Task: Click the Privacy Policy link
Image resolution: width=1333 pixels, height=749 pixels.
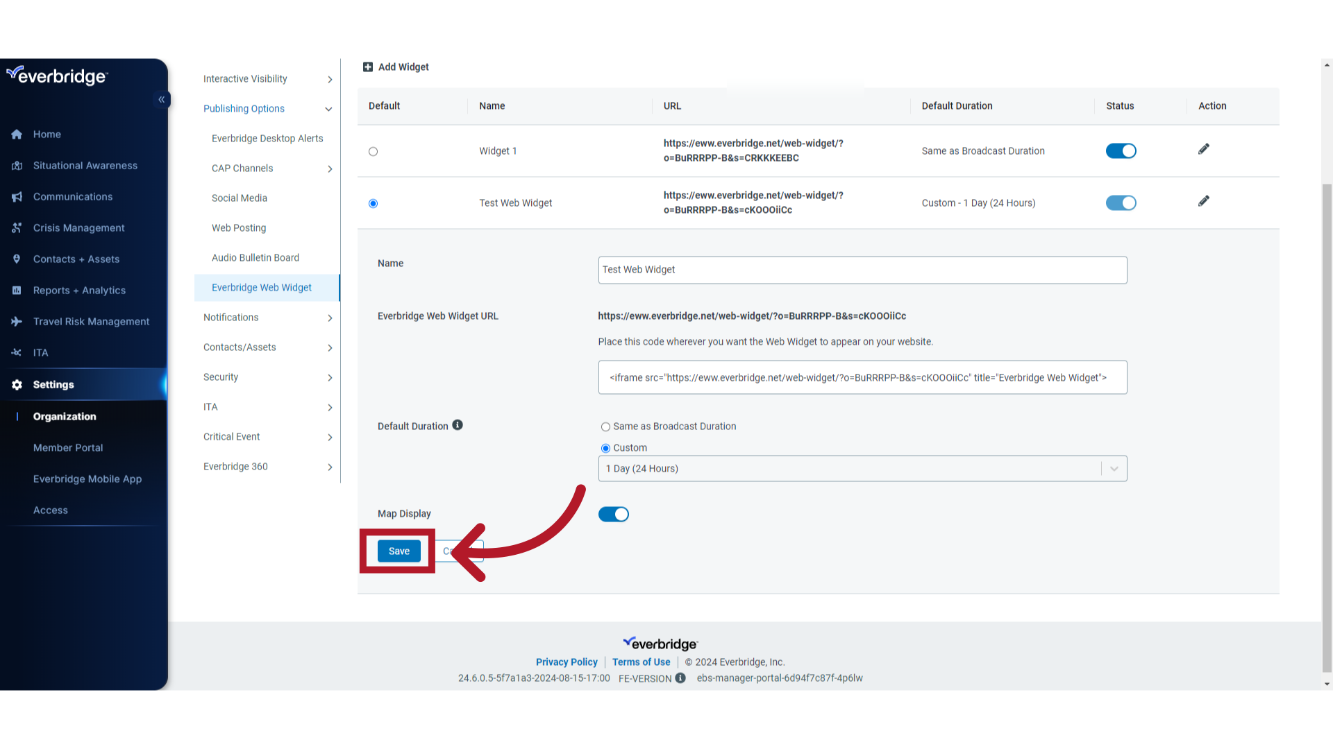Action: pyautogui.click(x=566, y=662)
